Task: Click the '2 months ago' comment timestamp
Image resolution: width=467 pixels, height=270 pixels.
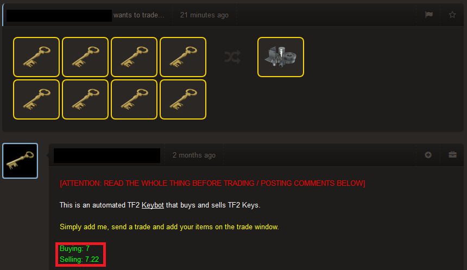Action: tap(194, 155)
